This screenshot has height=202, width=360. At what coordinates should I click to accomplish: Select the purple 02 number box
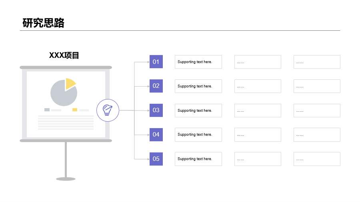[156, 86]
